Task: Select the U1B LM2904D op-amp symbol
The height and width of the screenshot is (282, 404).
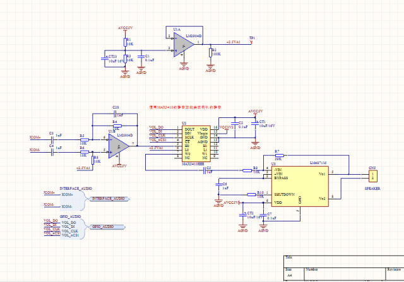Action: (118, 146)
